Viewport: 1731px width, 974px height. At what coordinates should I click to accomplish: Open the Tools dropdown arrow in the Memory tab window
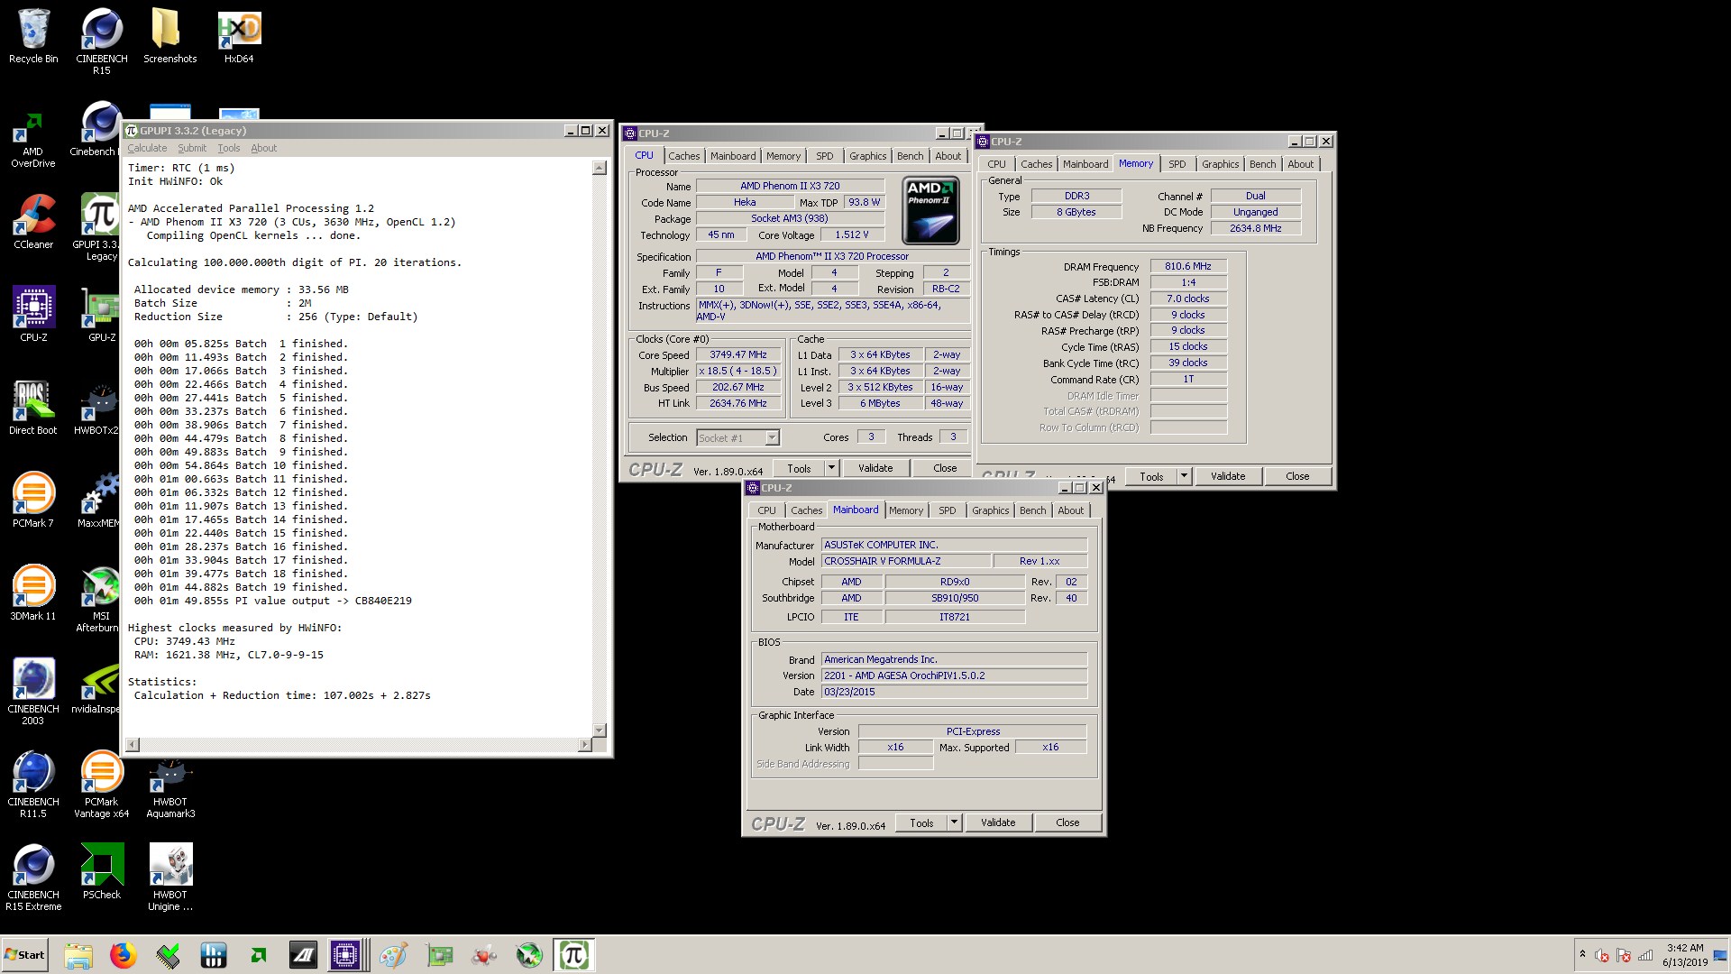click(1184, 476)
